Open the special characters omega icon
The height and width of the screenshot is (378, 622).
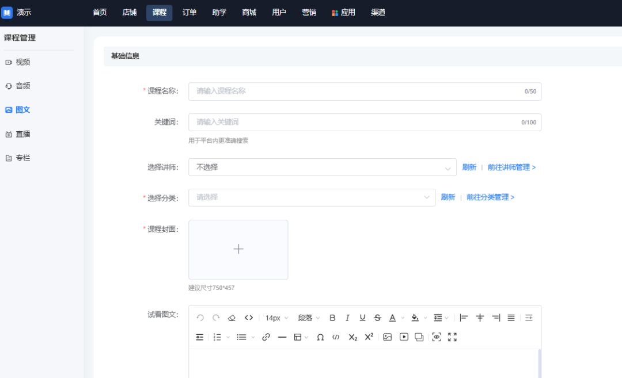[320, 337]
